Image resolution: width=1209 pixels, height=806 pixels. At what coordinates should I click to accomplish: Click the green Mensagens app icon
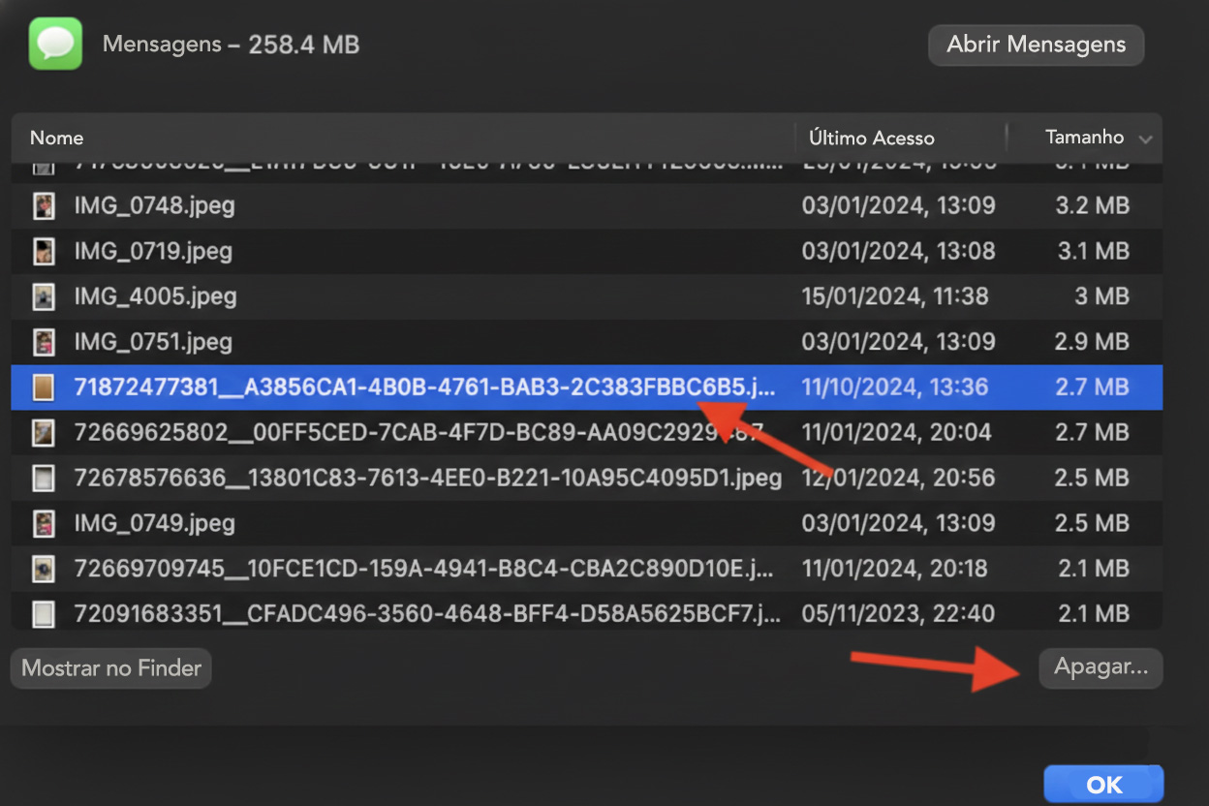[54, 43]
